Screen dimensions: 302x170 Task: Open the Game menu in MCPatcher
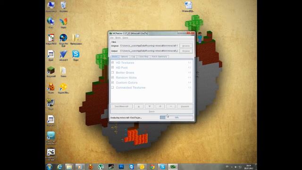point(126,38)
